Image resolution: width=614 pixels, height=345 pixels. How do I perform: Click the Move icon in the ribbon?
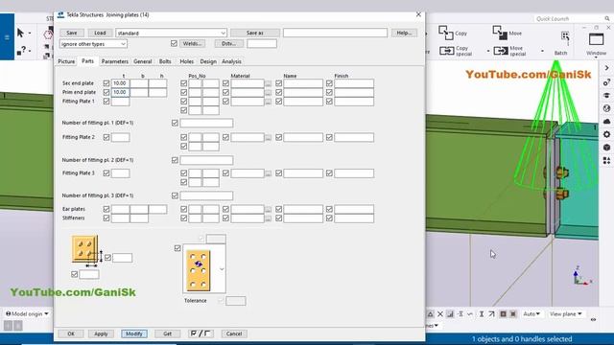[500, 33]
